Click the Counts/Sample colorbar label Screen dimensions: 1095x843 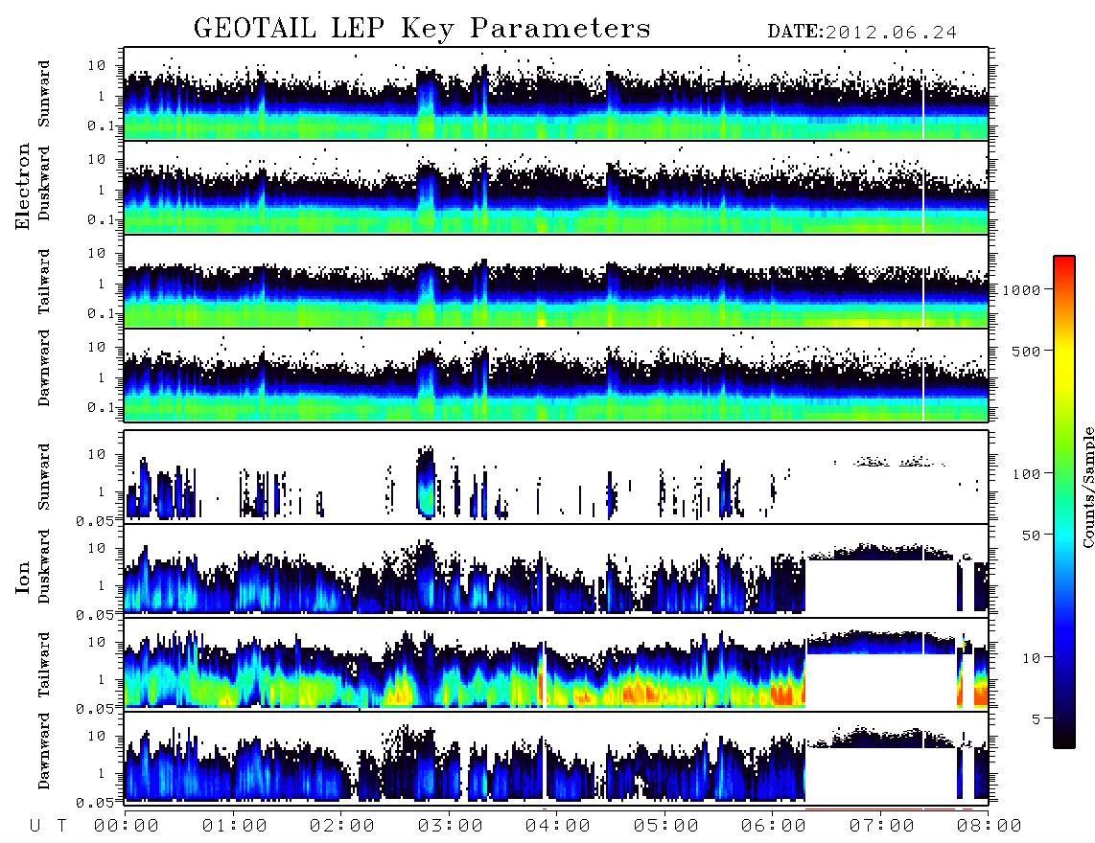(1087, 487)
